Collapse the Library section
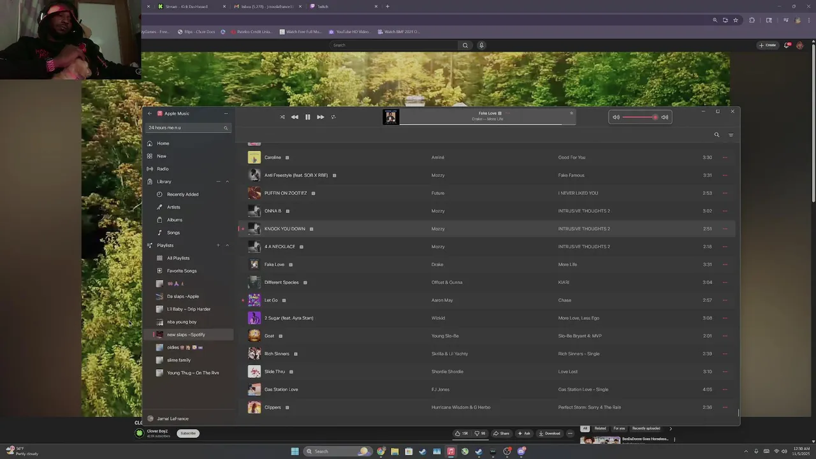The width and height of the screenshot is (816, 459). 227,182
